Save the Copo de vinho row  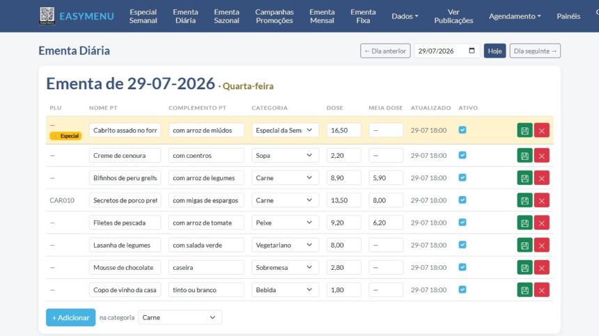pos(524,290)
